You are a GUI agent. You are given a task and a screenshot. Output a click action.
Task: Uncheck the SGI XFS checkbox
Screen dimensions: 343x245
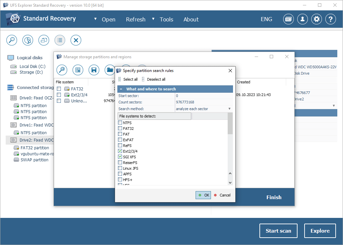pos(120,157)
